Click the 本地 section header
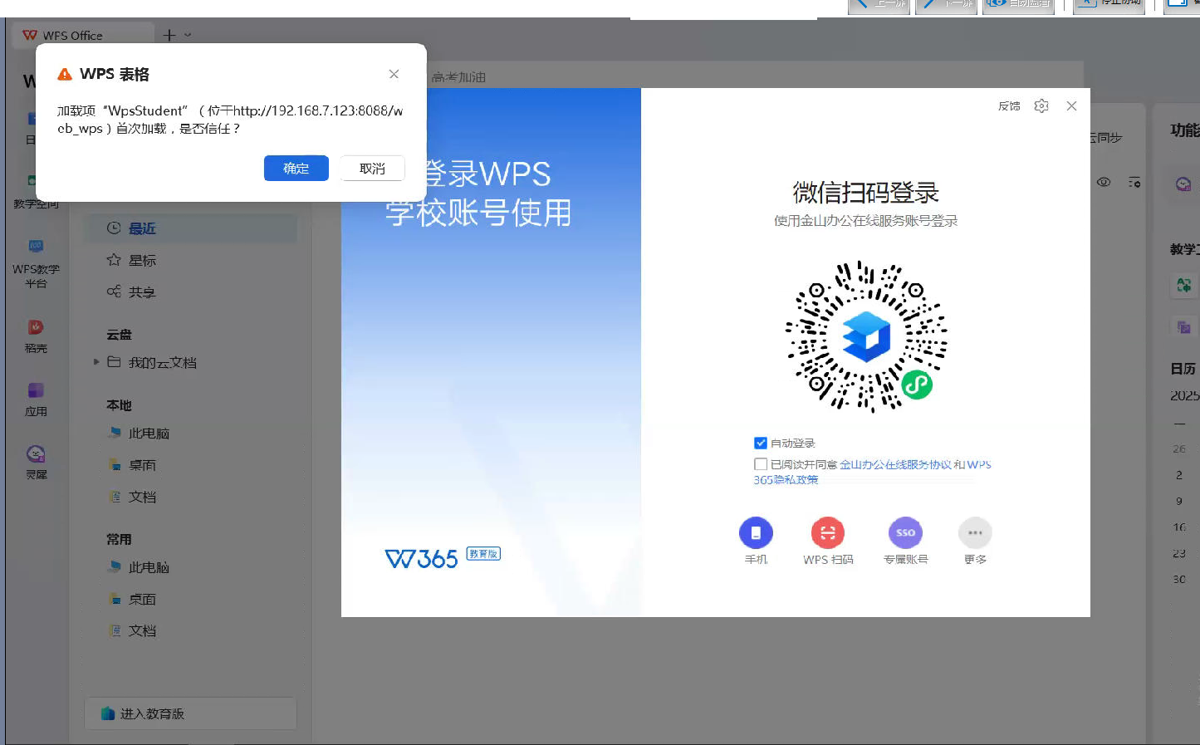The height and width of the screenshot is (745, 1200). (x=119, y=405)
